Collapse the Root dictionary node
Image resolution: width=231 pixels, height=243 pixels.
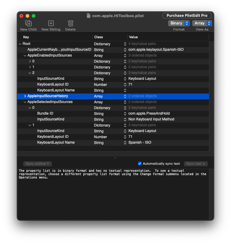[20, 44]
